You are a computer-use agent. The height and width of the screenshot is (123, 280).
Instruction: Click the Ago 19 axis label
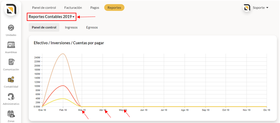pyautogui.click(x=185, y=110)
